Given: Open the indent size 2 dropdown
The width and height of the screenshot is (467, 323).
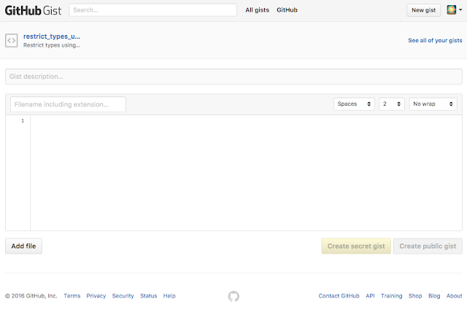Looking at the screenshot, I should pyautogui.click(x=392, y=104).
